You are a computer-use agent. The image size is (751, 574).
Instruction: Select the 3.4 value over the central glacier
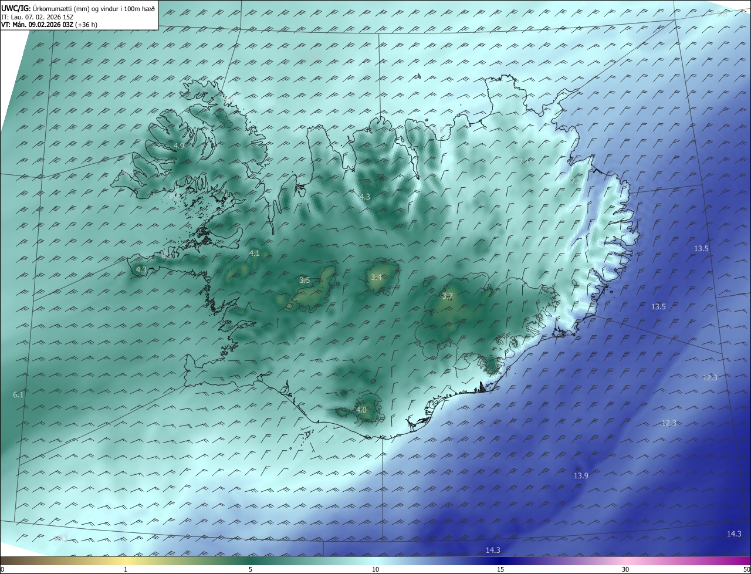[376, 277]
